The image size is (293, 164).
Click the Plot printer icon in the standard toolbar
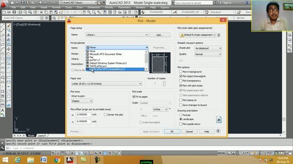point(20,12)
